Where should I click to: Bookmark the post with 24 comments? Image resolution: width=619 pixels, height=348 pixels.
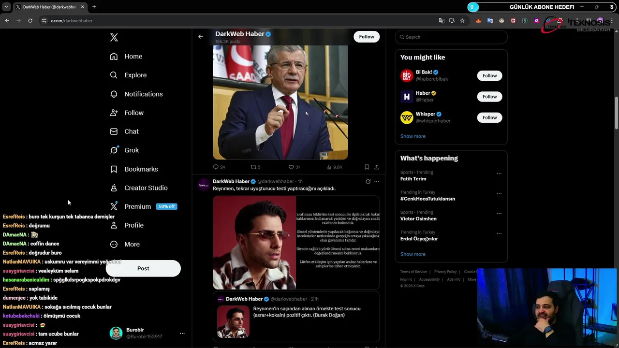[367, 167]
